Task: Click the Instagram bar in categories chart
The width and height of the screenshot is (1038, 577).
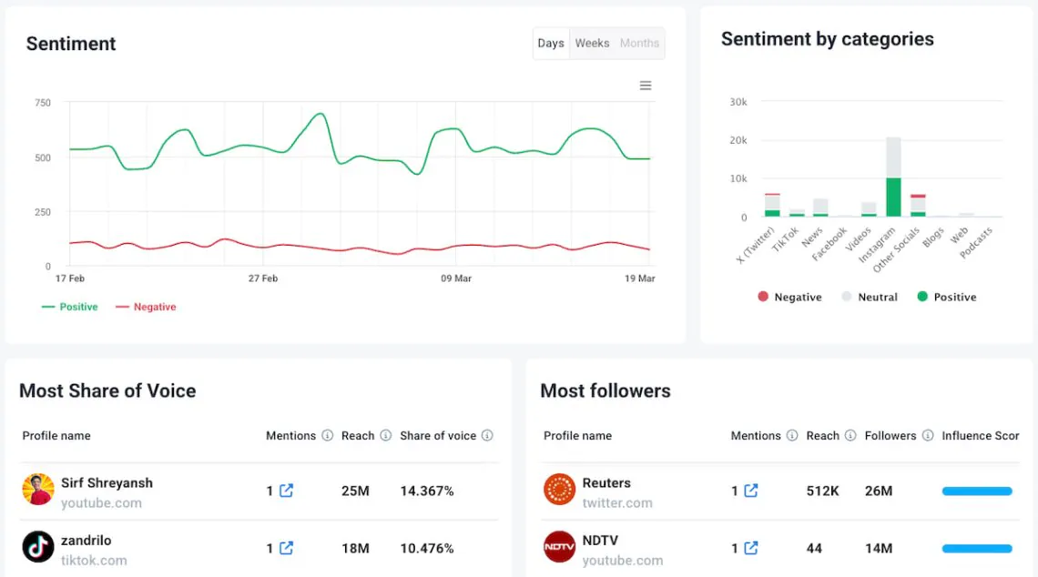Action: [x=893, y=177]
